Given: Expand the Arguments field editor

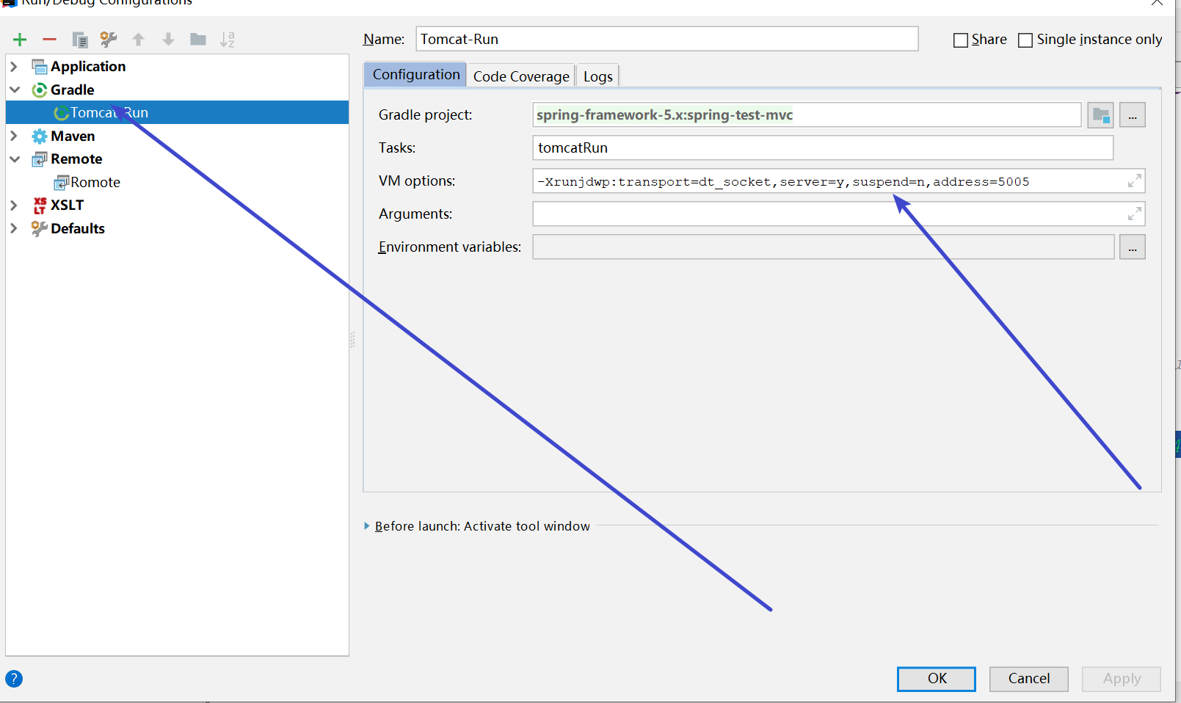Looking at the screenshot, I should pyautogui.click(x=1134, y=214).
